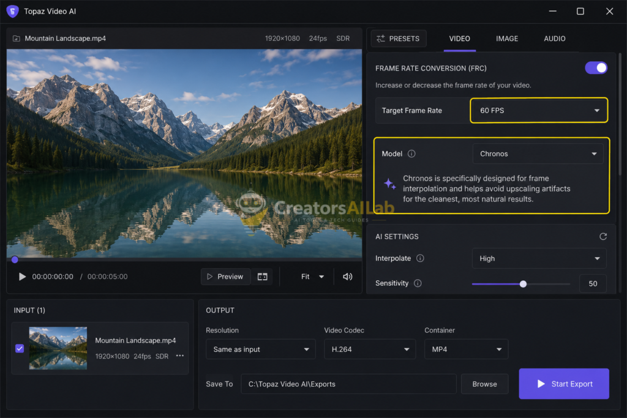The image size is (627, 418).
Task: Click the 1920×1080 resolution label in the preview header
Action: click(282, 39)
